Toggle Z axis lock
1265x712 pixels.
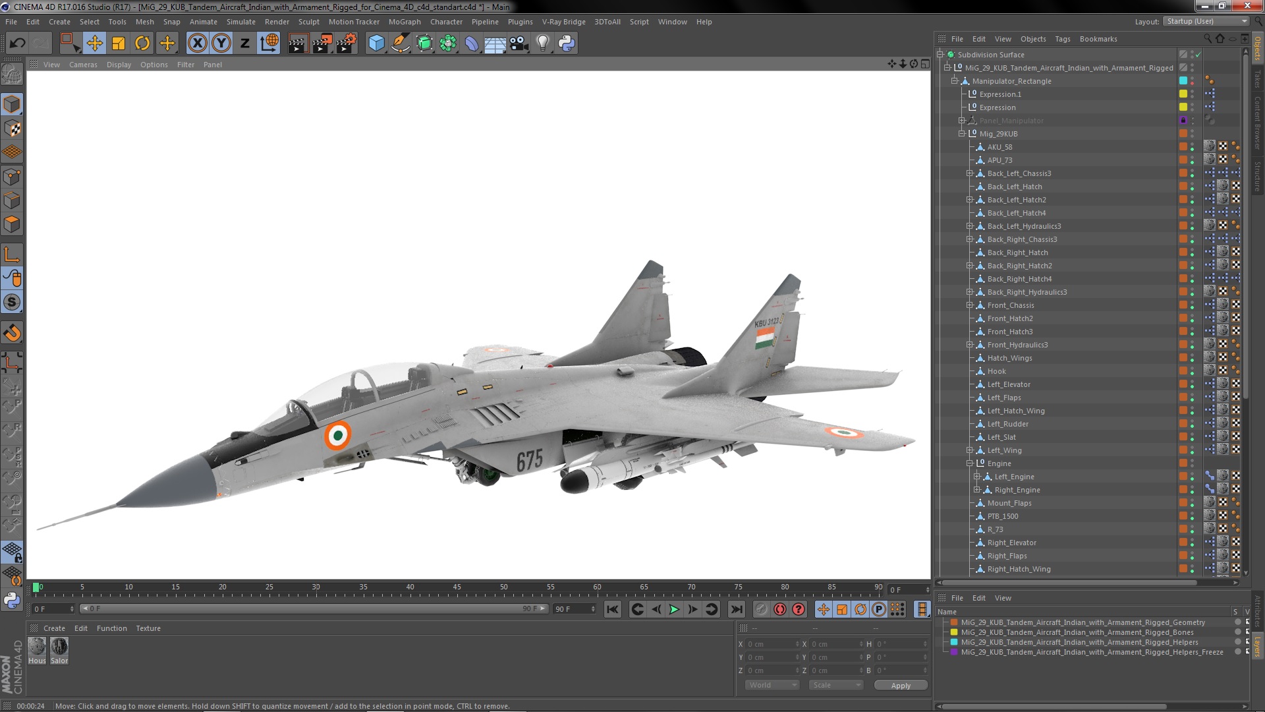[x=245, y=44]
